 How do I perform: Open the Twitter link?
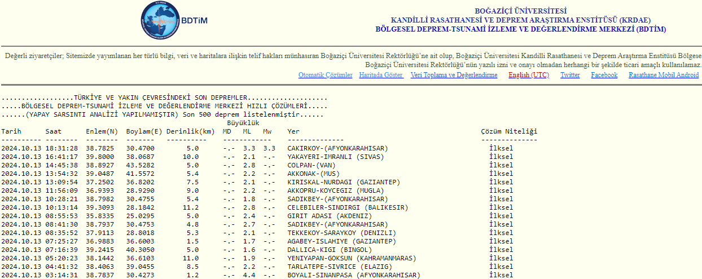click(x=570, y=75)
